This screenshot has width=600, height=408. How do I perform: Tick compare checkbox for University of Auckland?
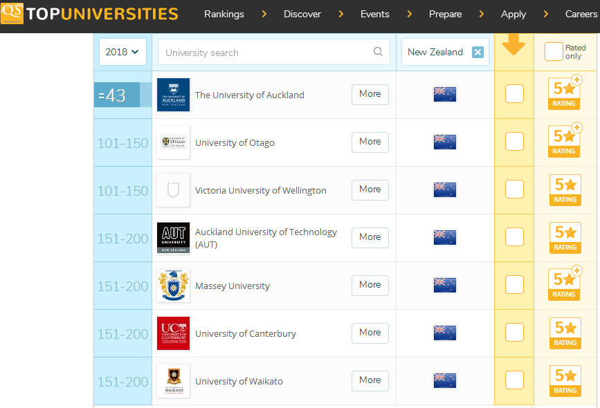tap(514, 94)
